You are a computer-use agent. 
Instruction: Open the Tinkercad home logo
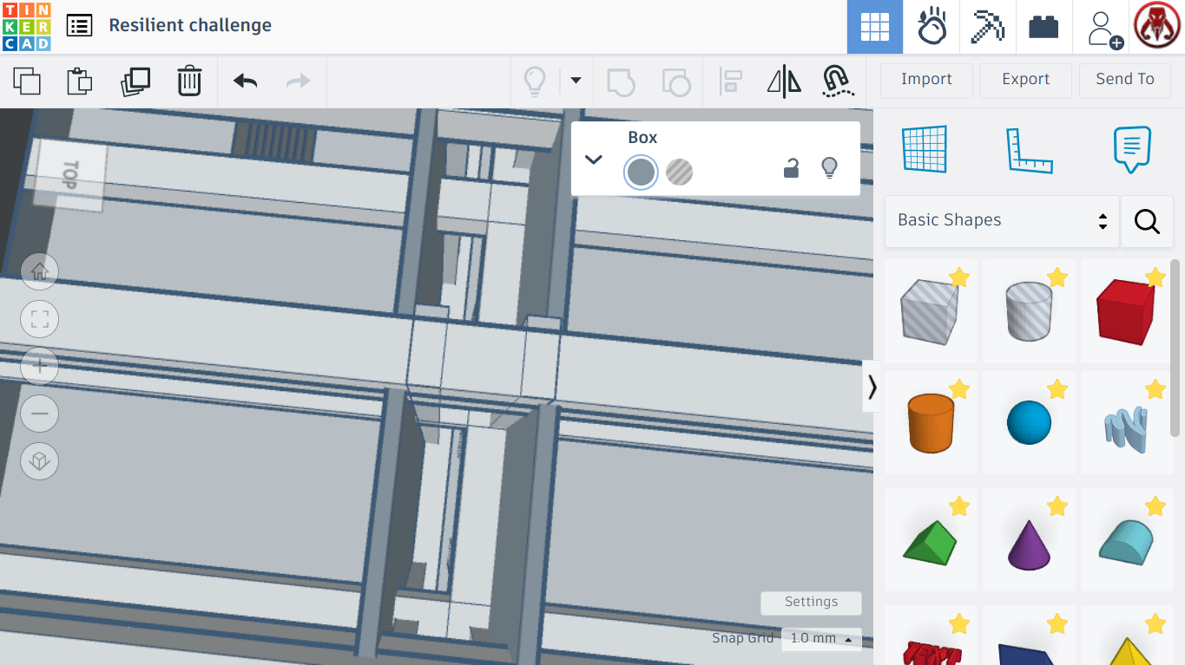click(x=27, y=26)
